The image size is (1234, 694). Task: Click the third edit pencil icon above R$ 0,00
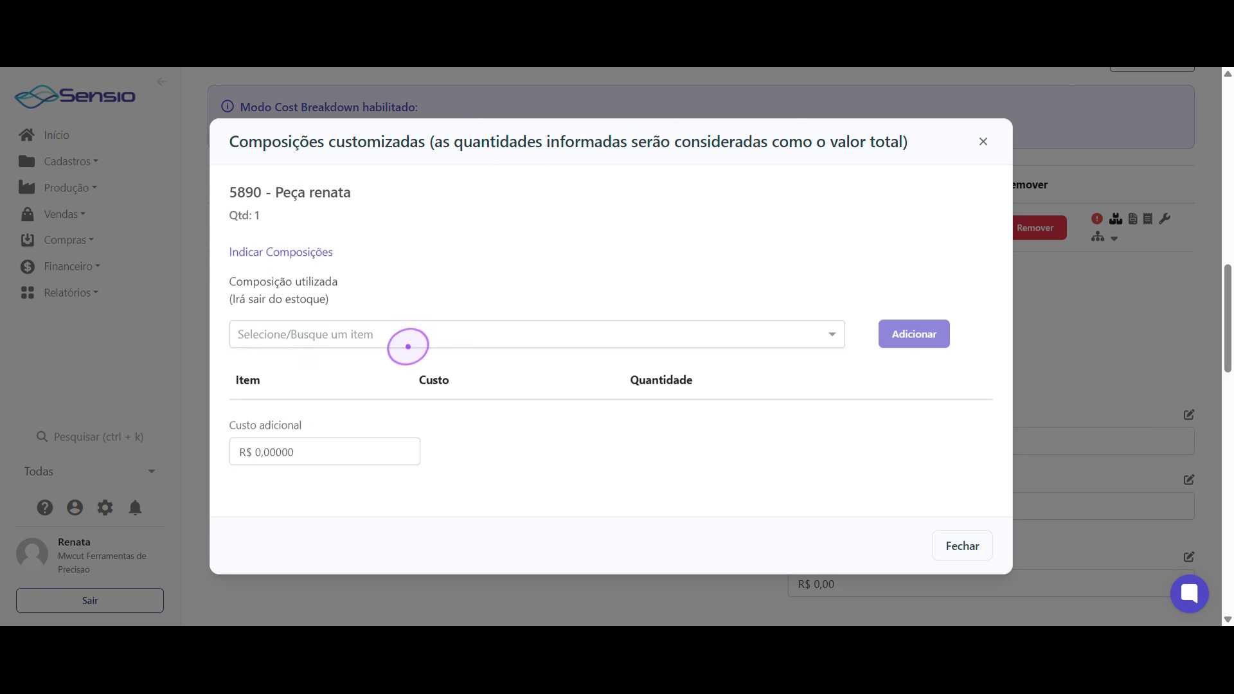[1189, 556]
